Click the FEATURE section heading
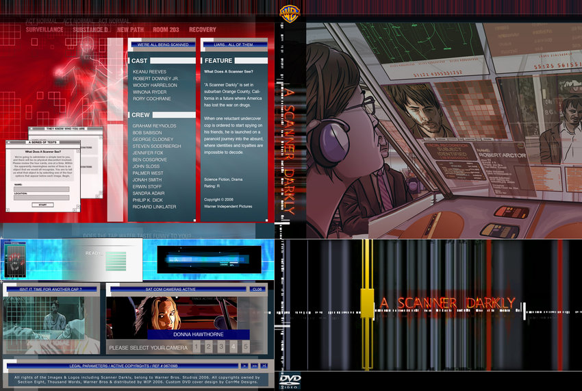This screenshot has width=582, height=391. pos(218,60)
